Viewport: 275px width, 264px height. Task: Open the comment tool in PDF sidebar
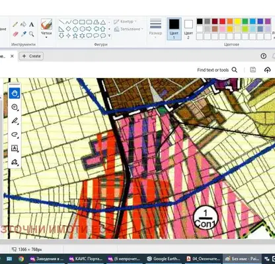pos(15,107)
